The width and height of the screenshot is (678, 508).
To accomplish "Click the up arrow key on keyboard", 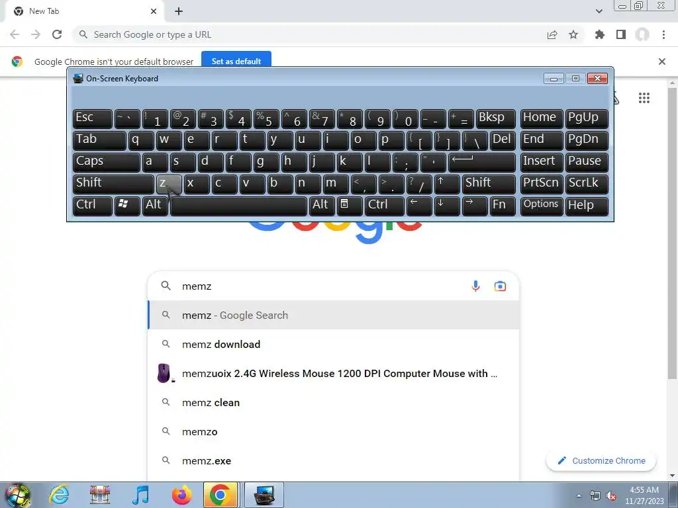I will pos(447,184).
